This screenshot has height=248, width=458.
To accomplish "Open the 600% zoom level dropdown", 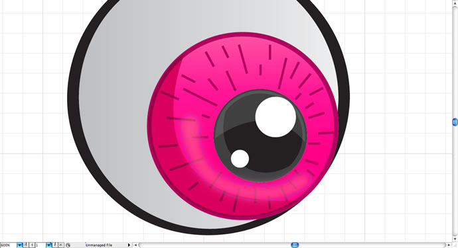I will (19, 245).
